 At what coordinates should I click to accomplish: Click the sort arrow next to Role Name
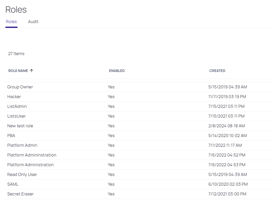point(32,71)
